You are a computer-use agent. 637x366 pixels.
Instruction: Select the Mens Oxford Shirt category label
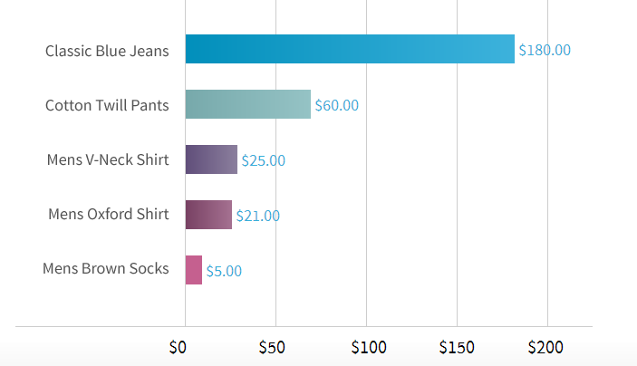[x=109, y=215]
